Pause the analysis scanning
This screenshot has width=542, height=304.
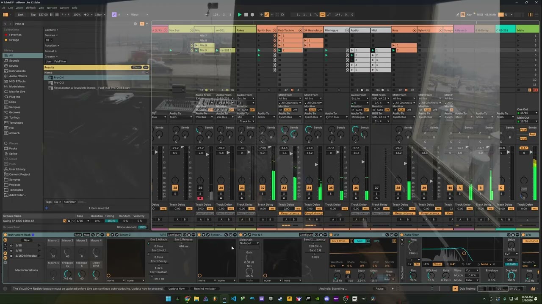[x=379, y=289]
